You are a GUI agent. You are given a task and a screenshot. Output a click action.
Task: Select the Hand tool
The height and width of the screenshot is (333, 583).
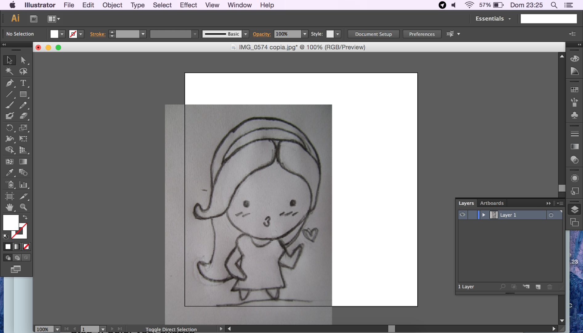tap(10, 207)
